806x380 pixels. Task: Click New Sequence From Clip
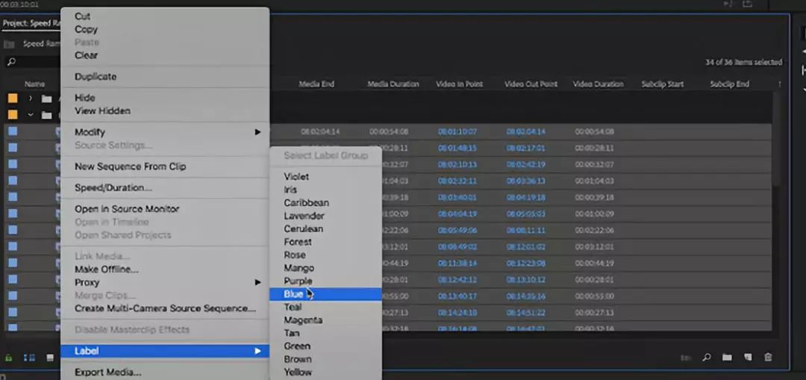coord(130,166)
